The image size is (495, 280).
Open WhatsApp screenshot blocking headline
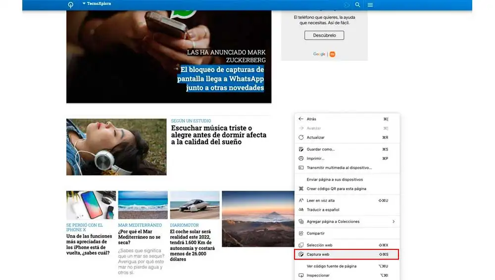click(220, 79)
